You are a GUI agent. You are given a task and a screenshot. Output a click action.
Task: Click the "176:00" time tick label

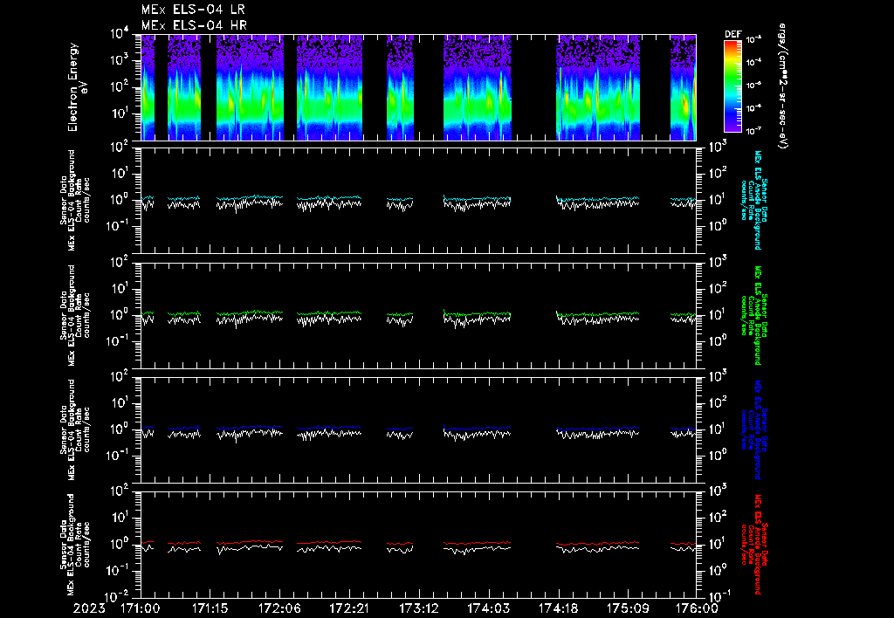(696, 608)
